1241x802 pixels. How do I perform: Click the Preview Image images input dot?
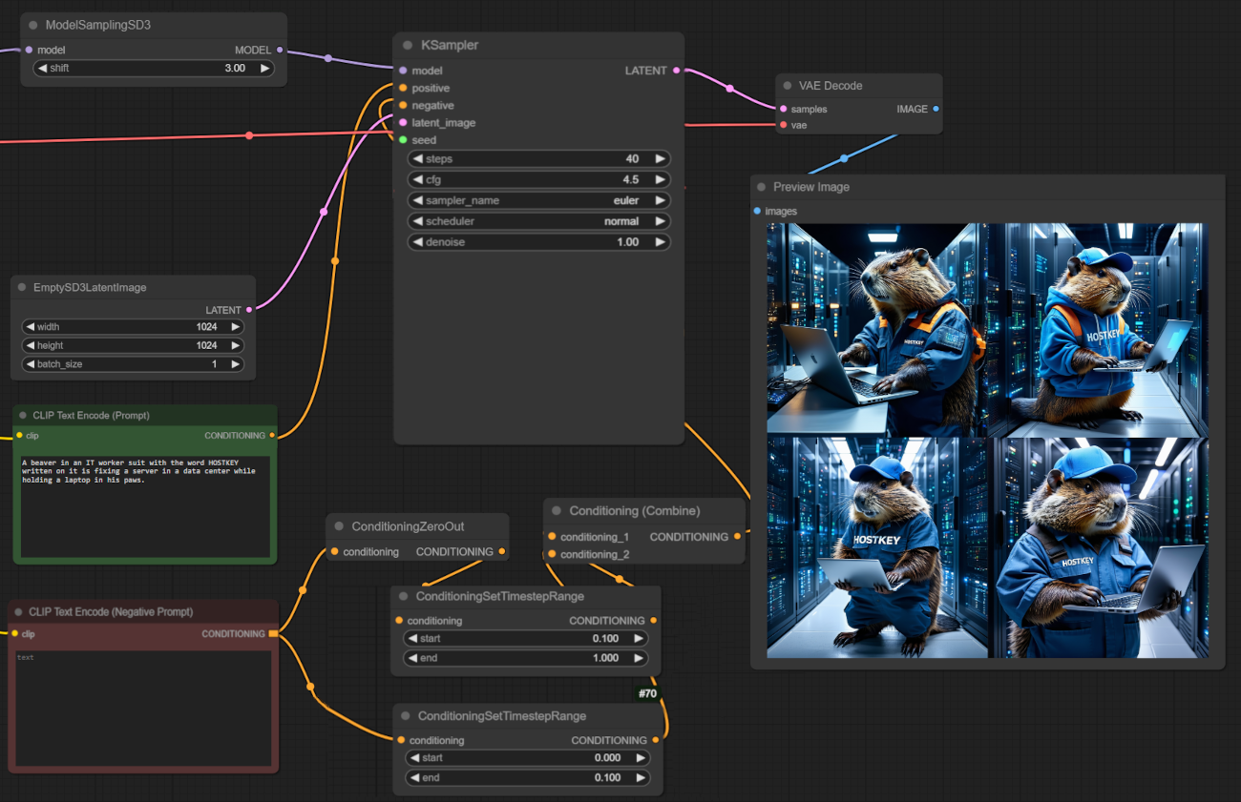tap(758, 211)
